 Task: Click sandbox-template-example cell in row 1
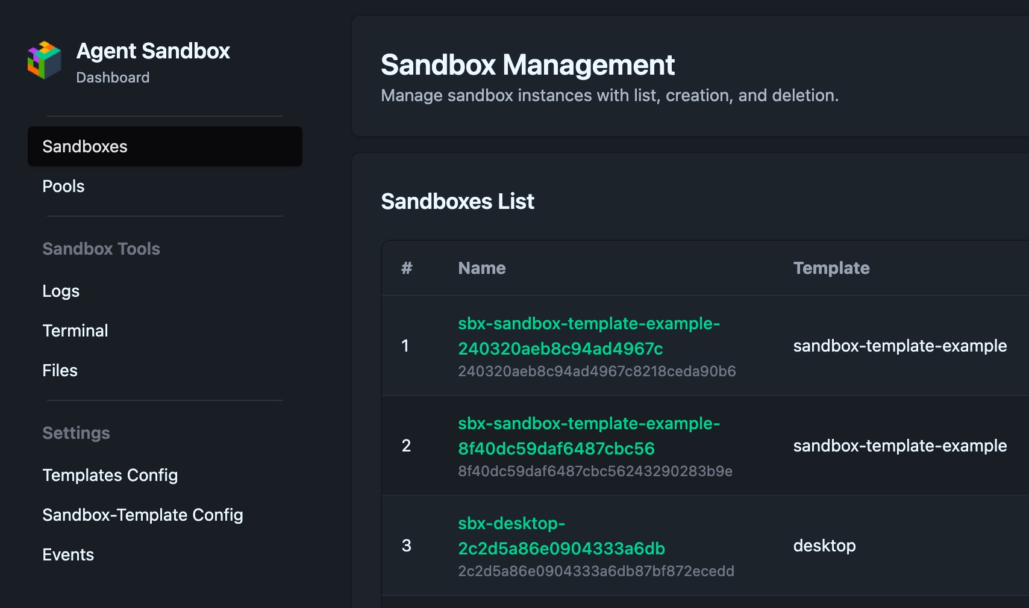coord(900,346)
